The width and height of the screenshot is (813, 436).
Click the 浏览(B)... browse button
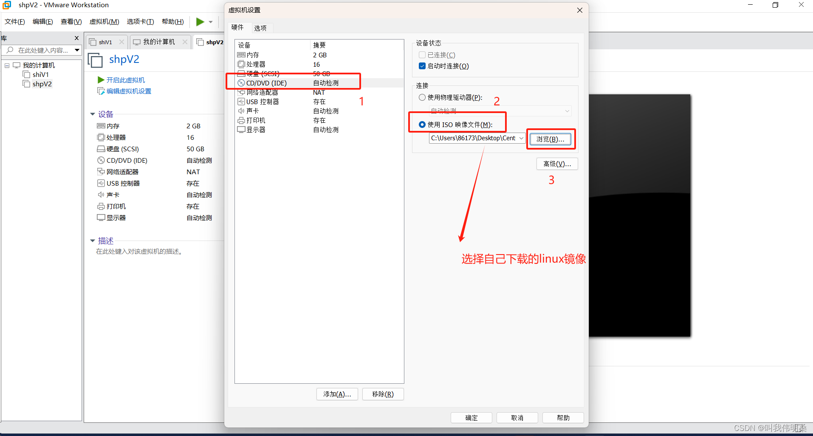tap(550, 139)
